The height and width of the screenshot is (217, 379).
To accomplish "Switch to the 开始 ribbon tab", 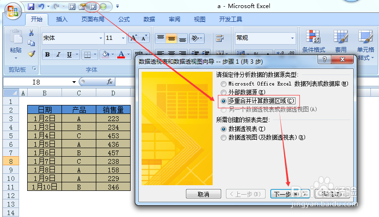I will click(37, 19).
